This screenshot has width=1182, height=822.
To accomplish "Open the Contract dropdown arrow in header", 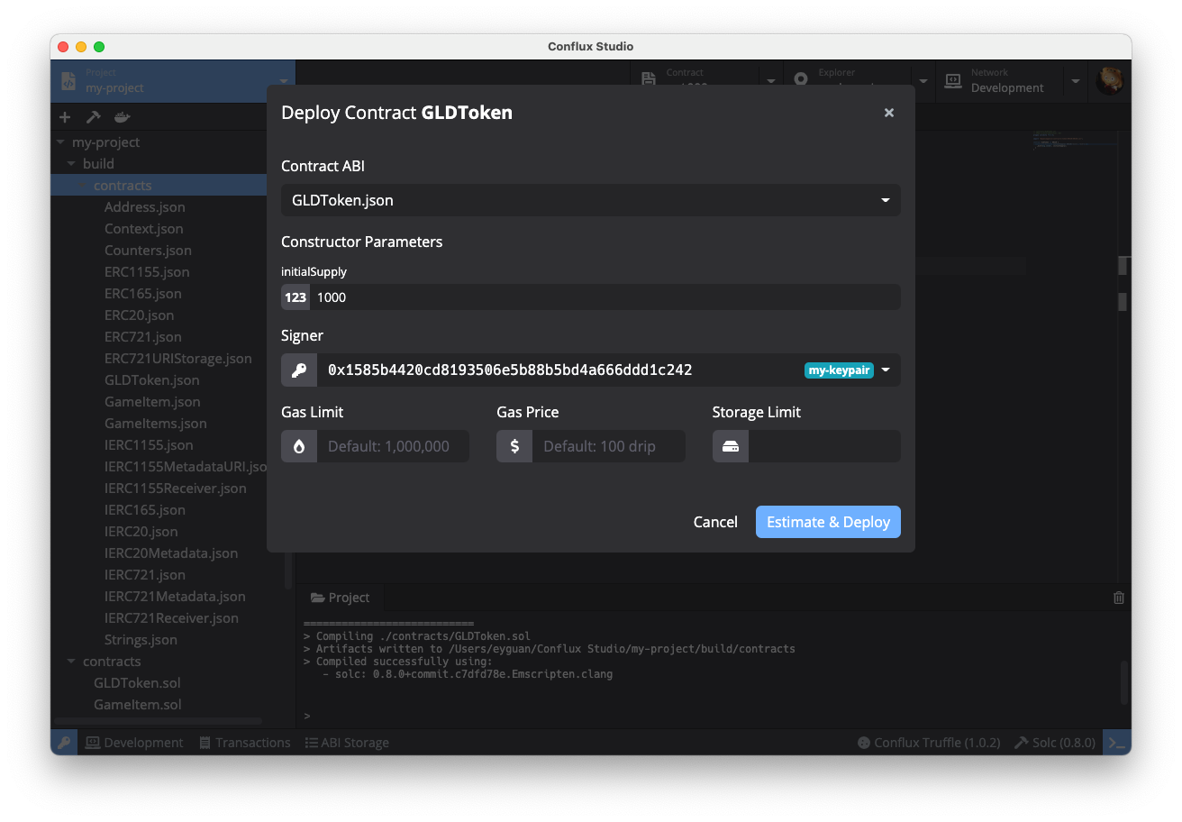I will (771, 81).
